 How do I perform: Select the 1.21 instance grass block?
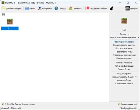(10, 22)
